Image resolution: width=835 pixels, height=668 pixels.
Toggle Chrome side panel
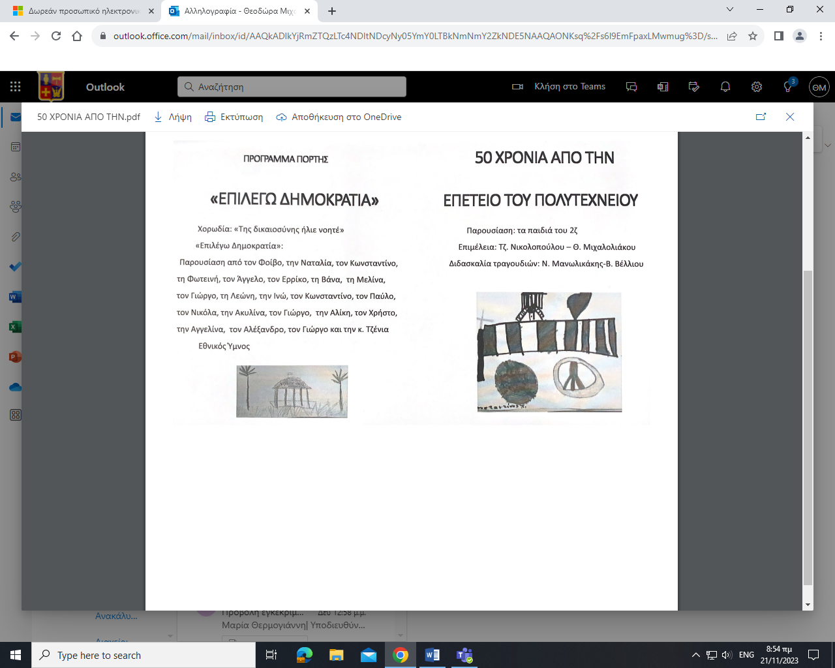tap(778, 36)
